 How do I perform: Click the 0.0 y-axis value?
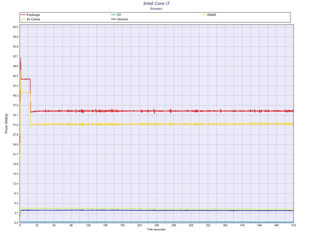click(x=16, y=223)
